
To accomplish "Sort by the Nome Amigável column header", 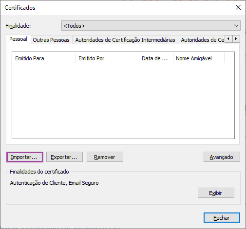I will point(199,58).
